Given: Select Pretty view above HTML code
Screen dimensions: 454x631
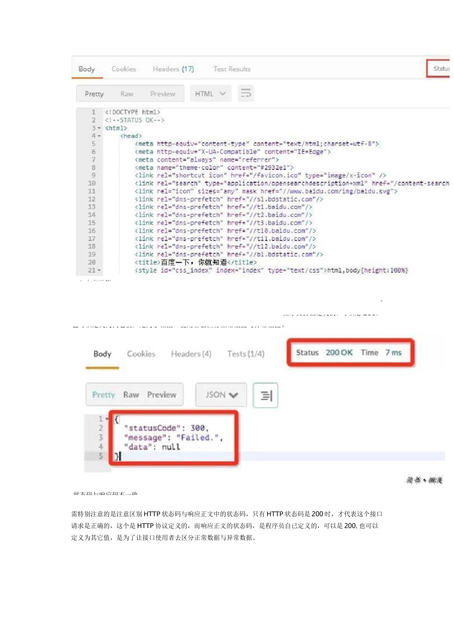Looking at the screenshot, I should [94, 94].
